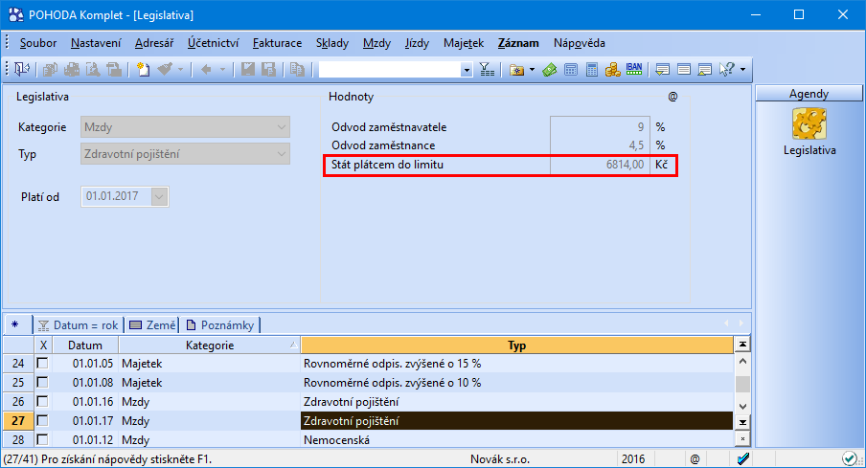Viewport: 866px width, 468px height.
Task: Switch to the Poznámky tab
Action: click(x=220, y=325)
